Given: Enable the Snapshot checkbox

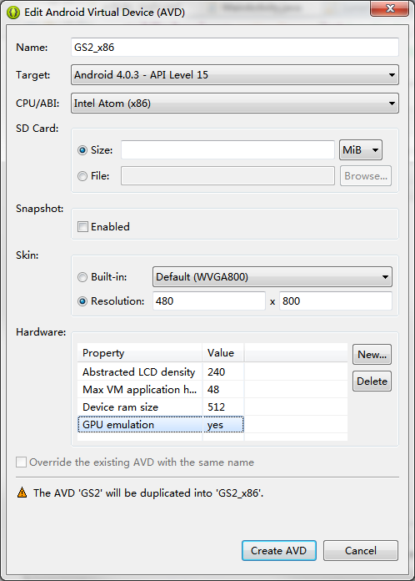Looking at the screenshot, I should pos(82,226).
